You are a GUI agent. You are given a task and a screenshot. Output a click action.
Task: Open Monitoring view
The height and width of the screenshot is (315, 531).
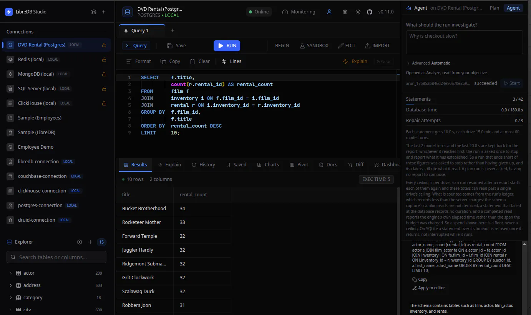pyautogui.click(x=299, y=12)
